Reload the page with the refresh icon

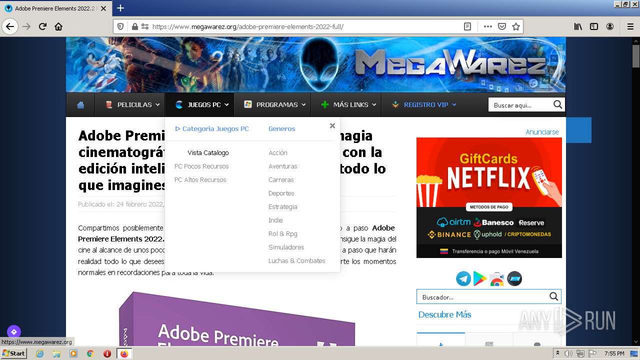tap(42, 26)
